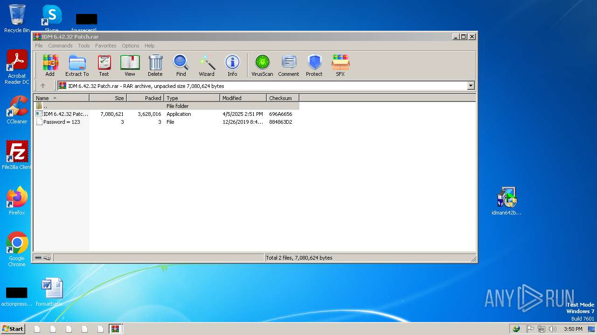
Task: Run Test on the archive
Action: point(104,65)
